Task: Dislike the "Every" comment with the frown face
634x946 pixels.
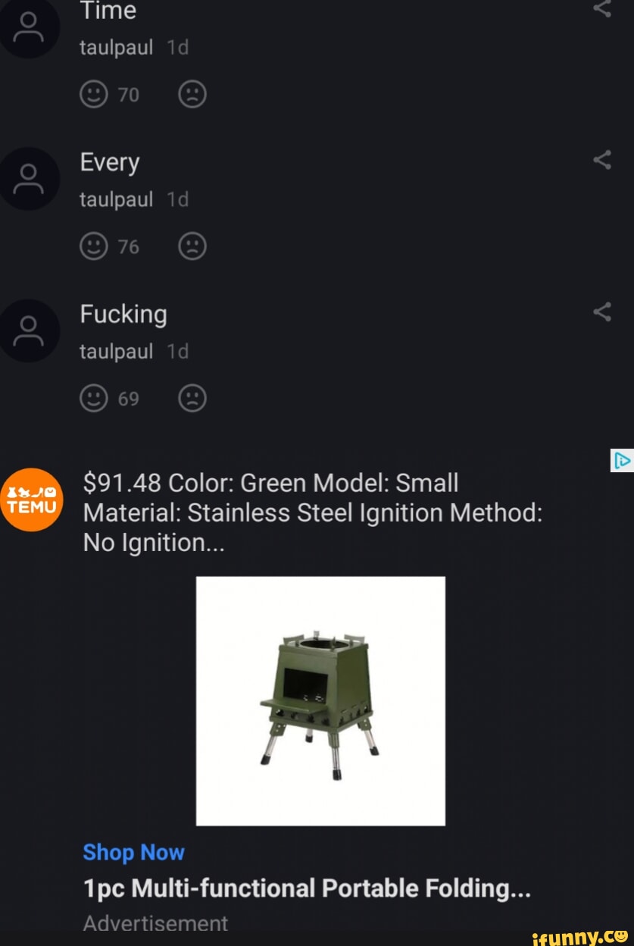Action: pos(192,246)
